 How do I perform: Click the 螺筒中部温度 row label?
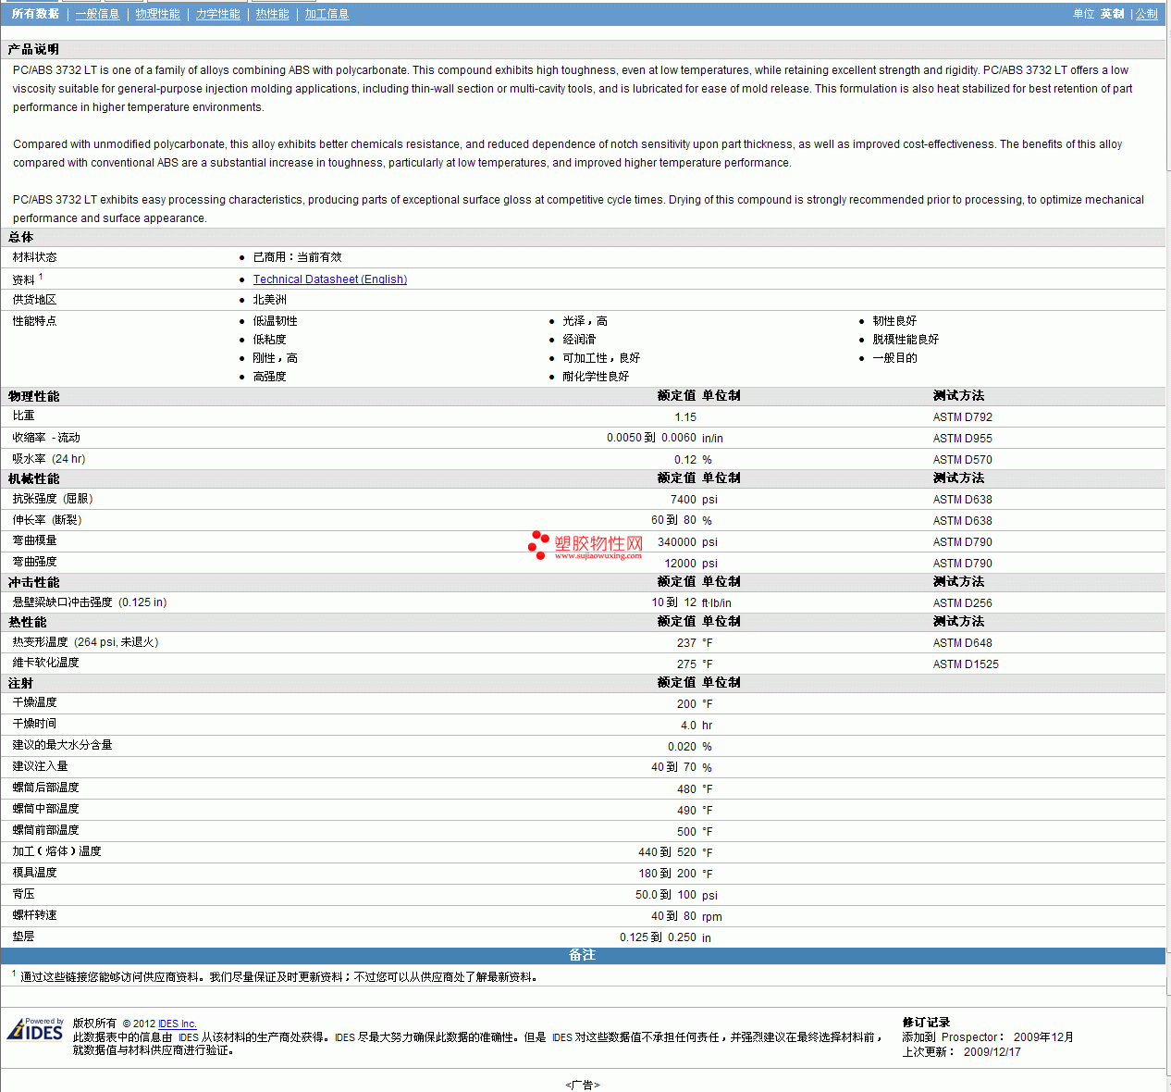click(x=46, y=809)
